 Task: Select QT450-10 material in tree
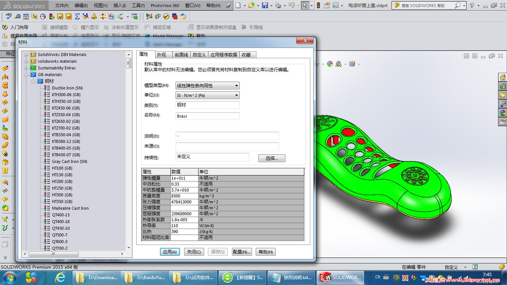click(60, 228)
